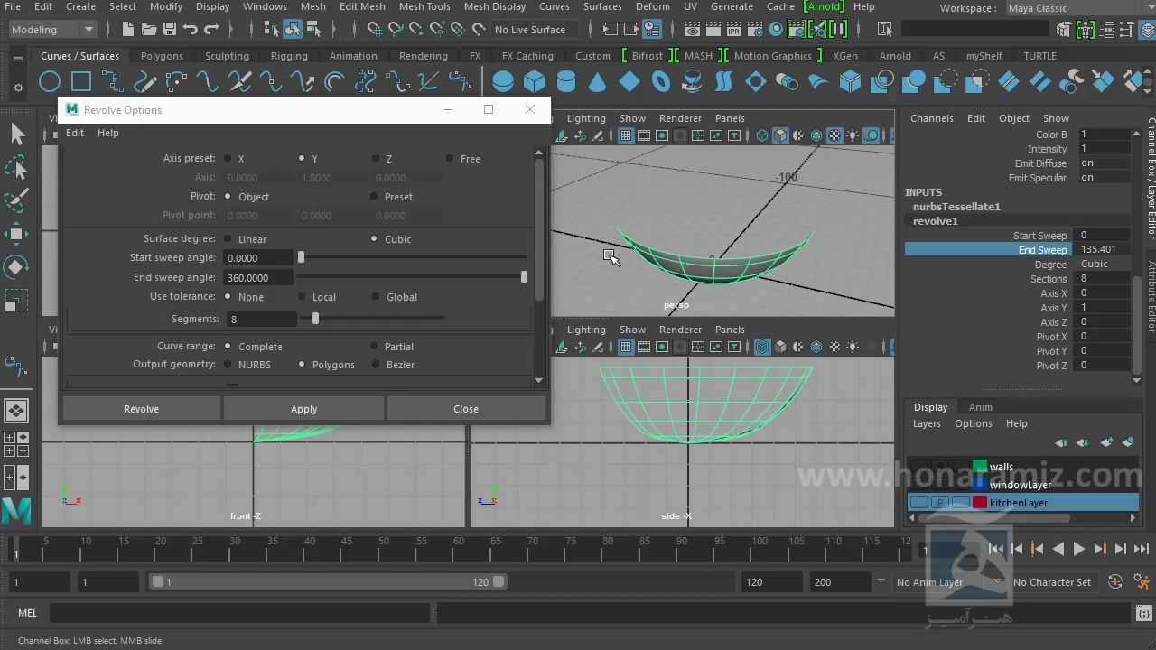The width and height of the screenshot is (1156, 650).
Task: Open a scene with folder icon
Action: click(149, 30)
